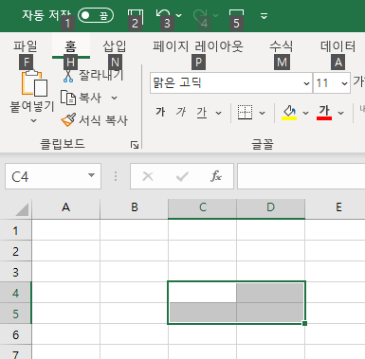Switch to the 삽입 (Insert) tab
Screen dimensions: 365x359
115,46
